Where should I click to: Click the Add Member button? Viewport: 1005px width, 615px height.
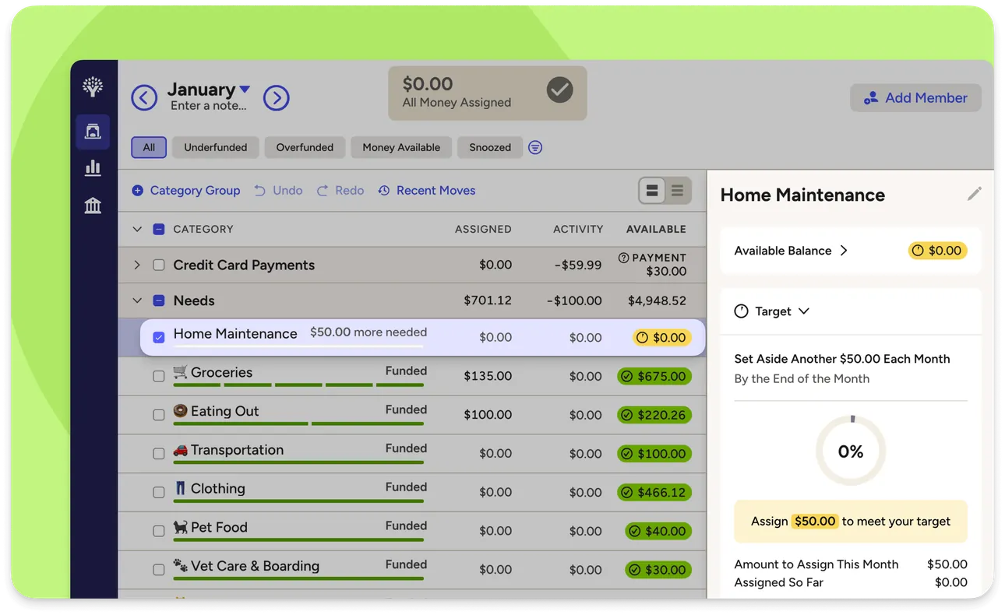pos(915,98)
